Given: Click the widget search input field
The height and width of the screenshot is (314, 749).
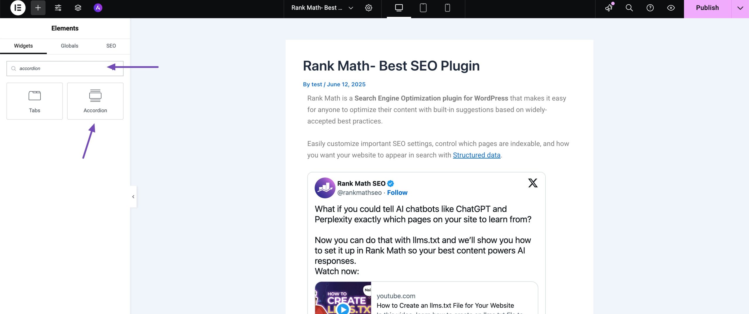Looking at the screenshot, I should 61,69.
